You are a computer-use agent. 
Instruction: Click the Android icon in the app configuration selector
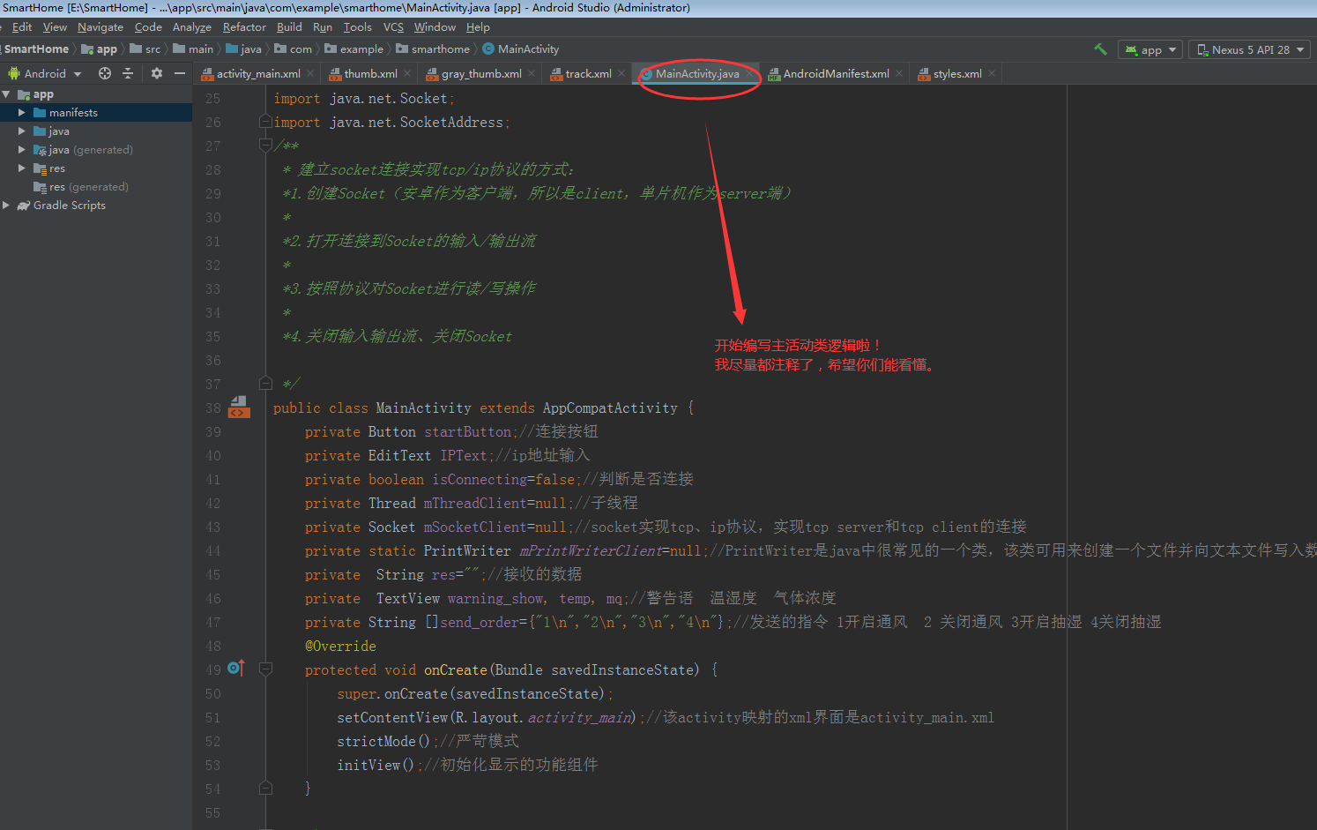[x=1131, y=49]
